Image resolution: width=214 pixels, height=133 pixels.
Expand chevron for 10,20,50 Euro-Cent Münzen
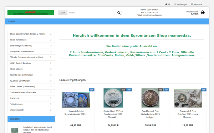pyautogui.click(x=51, y=75)
